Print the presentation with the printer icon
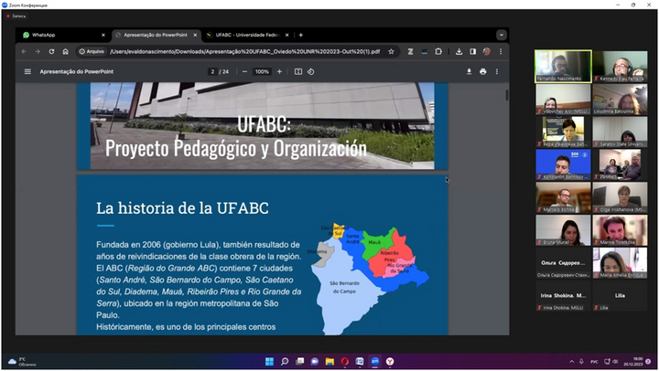The width and height of the screenshot is (659, 371). point(483,71)
